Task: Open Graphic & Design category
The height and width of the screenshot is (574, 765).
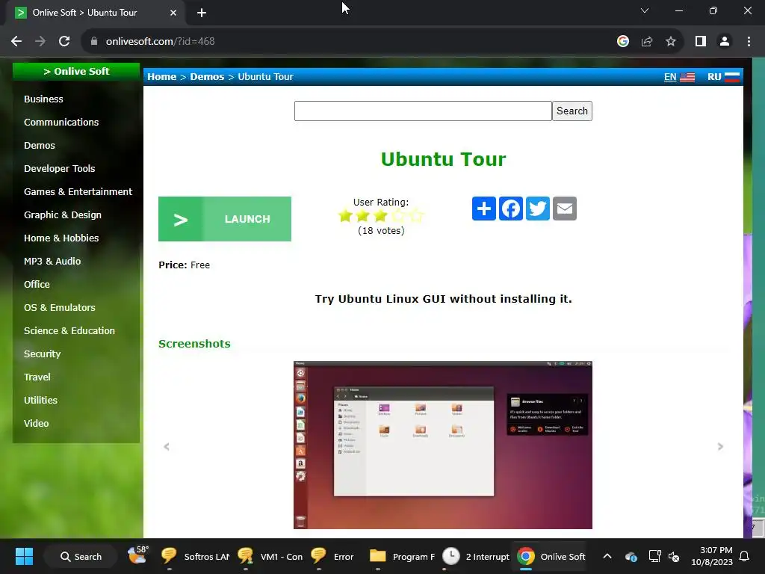Action: [63, 215]
